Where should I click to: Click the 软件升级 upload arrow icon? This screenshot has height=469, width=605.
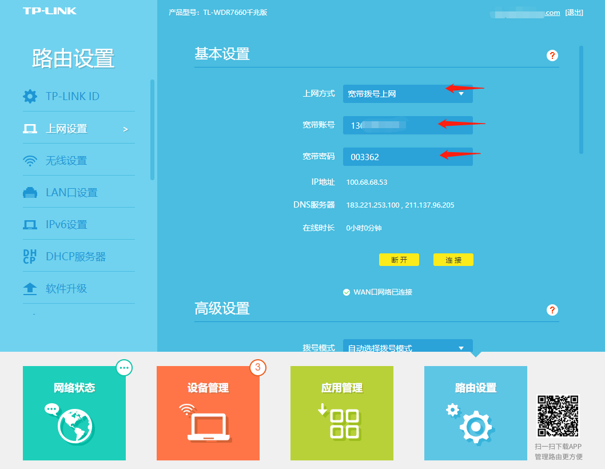(30, 289)
